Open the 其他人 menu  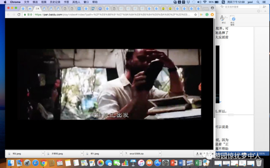[x=76, y=2]
